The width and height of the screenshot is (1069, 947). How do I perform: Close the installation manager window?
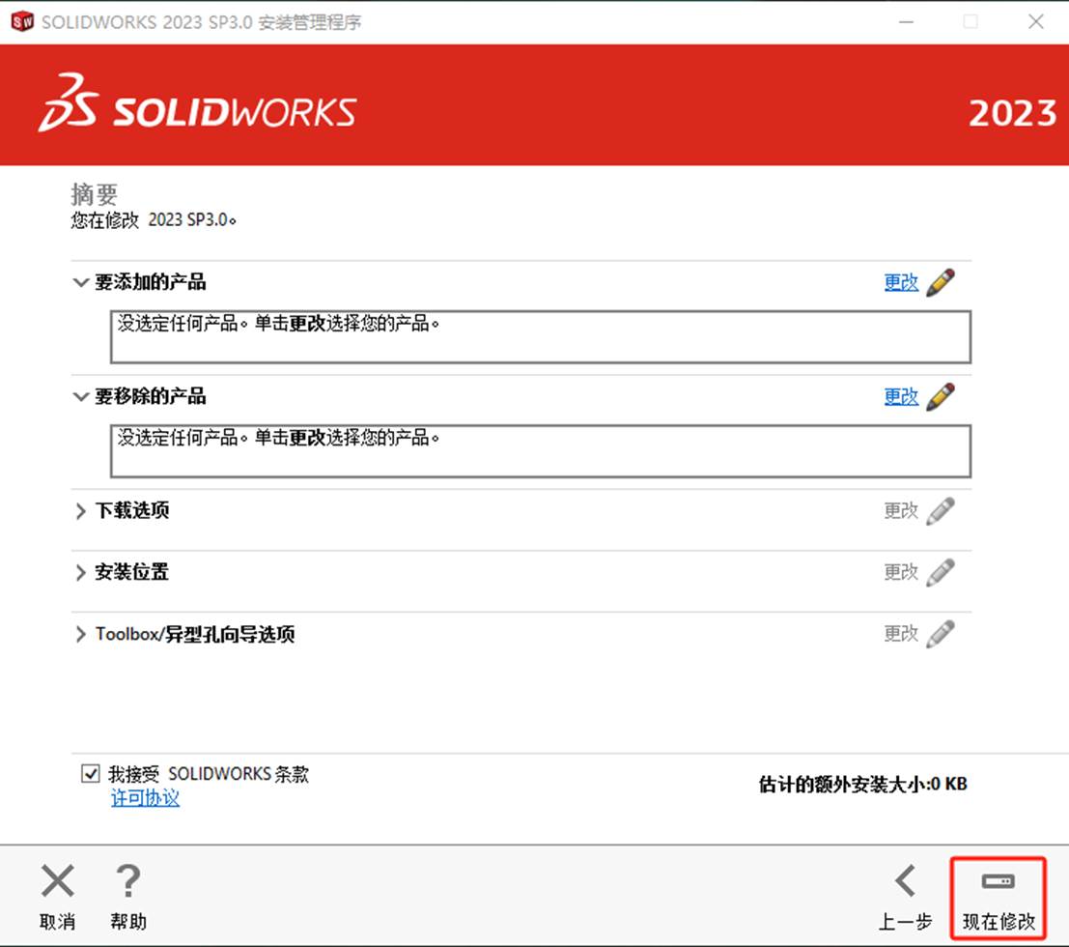tap(1035, 22)
